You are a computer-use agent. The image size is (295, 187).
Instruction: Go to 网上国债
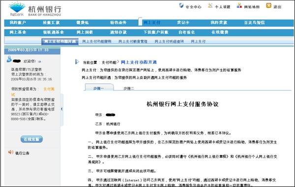(x=85, y=32)
